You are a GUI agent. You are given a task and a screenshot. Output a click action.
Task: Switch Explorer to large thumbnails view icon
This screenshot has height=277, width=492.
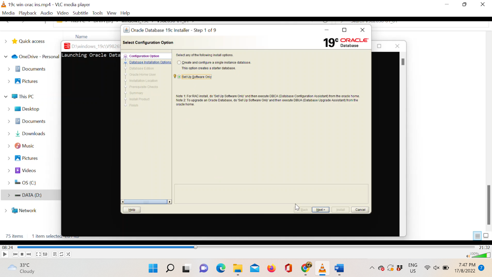click(486, 236)
